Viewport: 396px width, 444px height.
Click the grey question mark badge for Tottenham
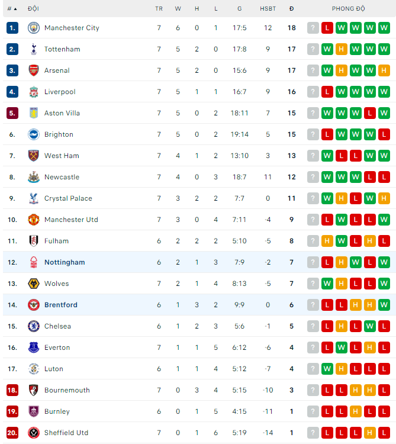(x=313, y=49)
